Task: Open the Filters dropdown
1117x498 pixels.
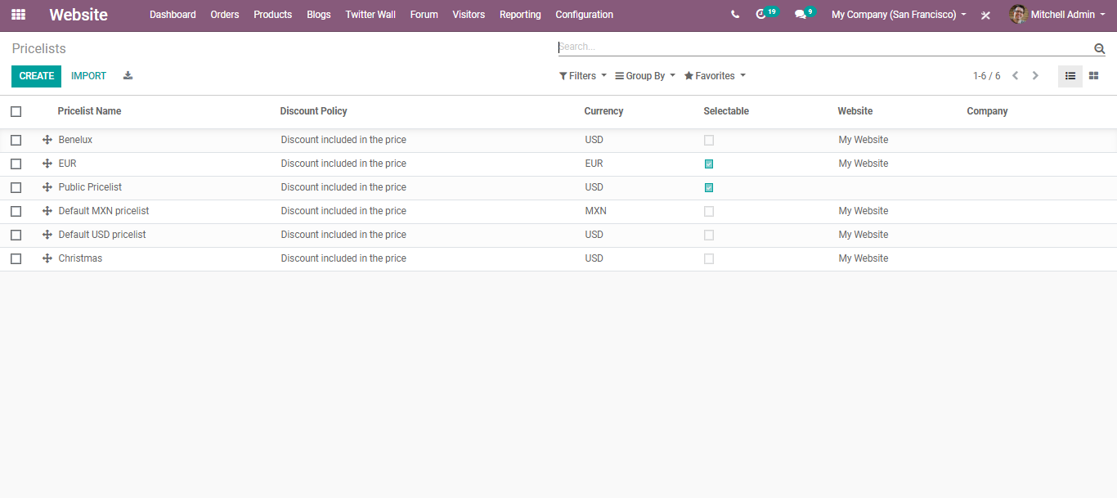Action: 583,76
